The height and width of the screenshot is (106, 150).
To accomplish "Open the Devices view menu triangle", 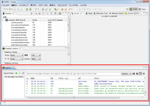I will tap(63, 13).
